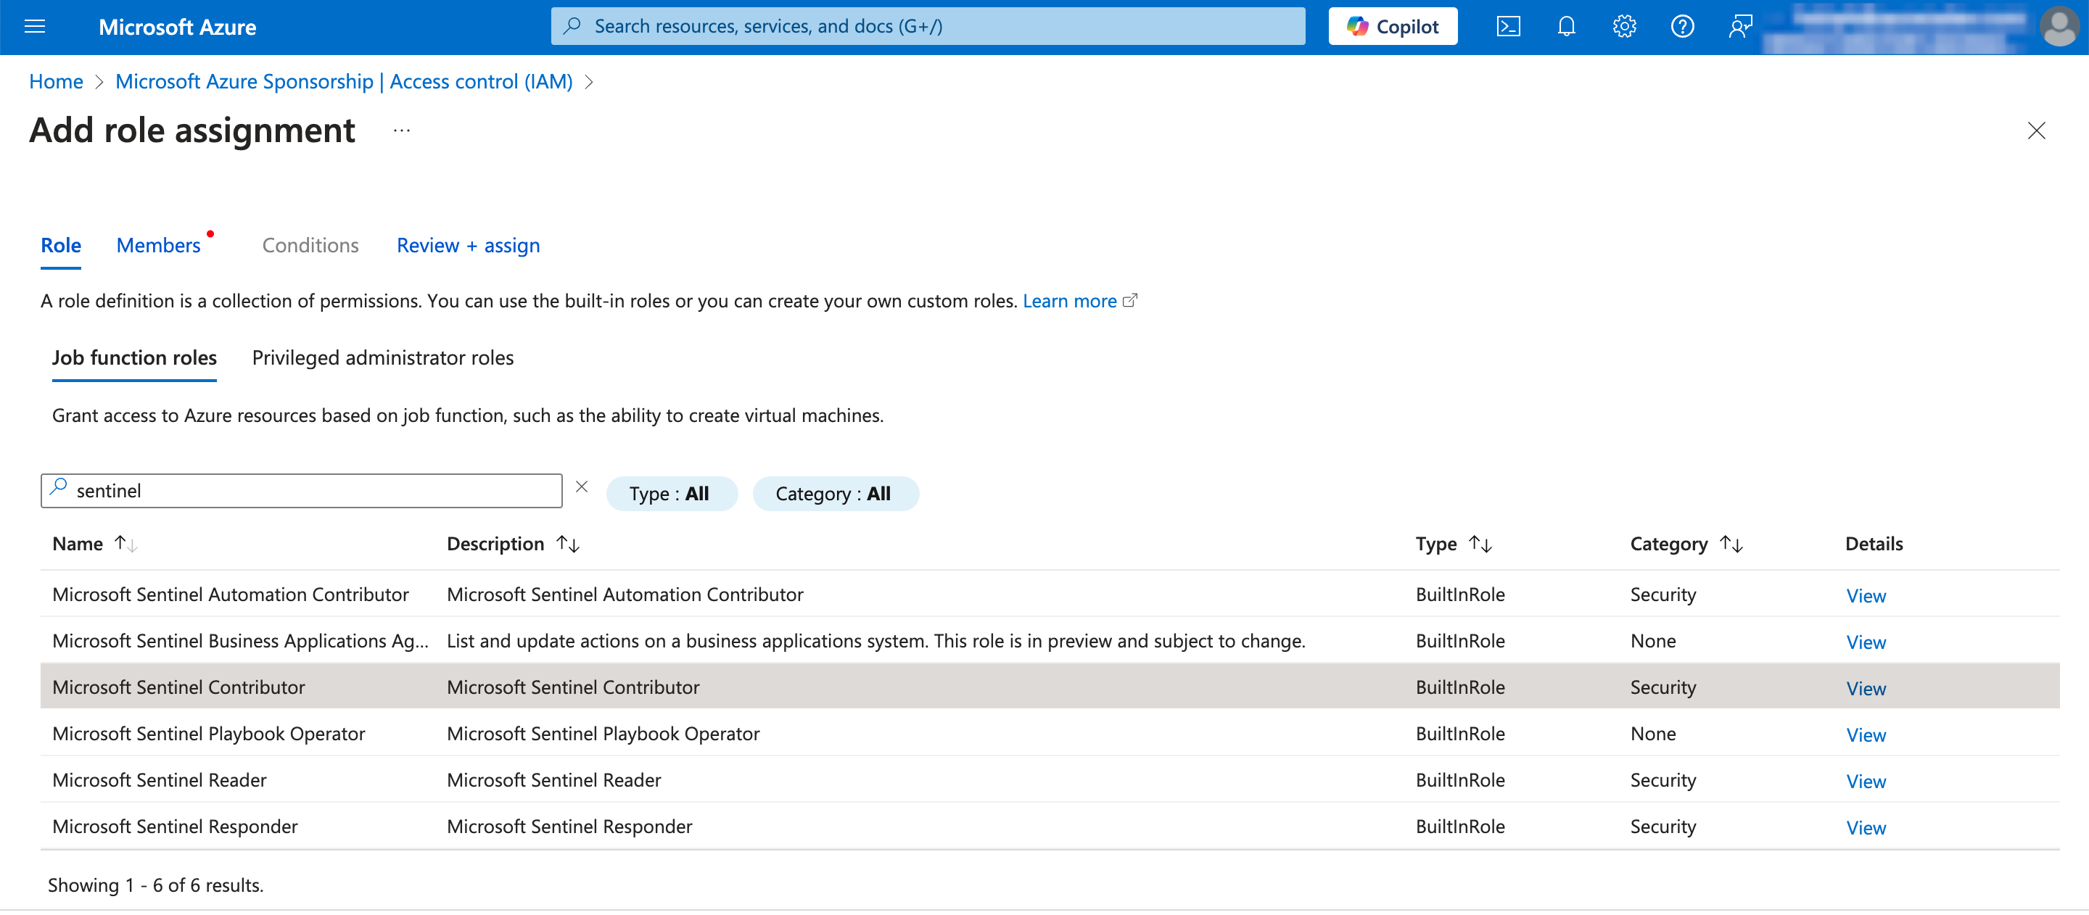Select the Conditions tab
Image resolution: width=2089 pixels, height=915 pixels.
pos(310,246)
